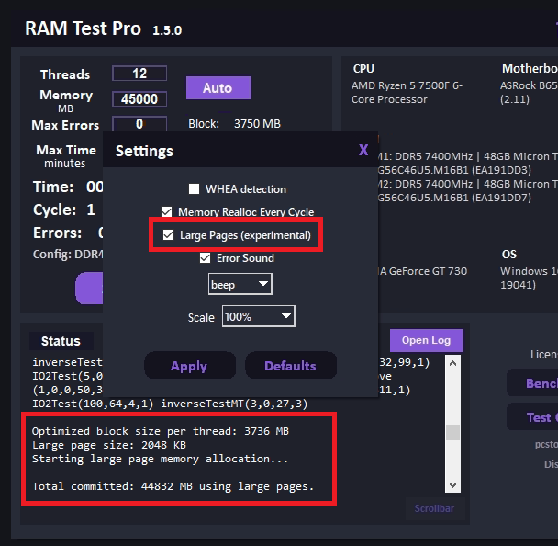Click 'Optimized block size per thread' line
Image resolution: width=558 pixels, height=546 pixels.
coord(160,431)
